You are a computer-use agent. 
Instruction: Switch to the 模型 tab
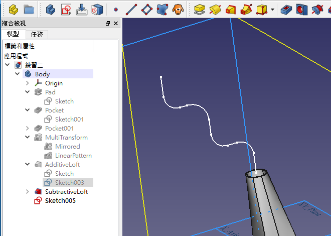[14, 34]
